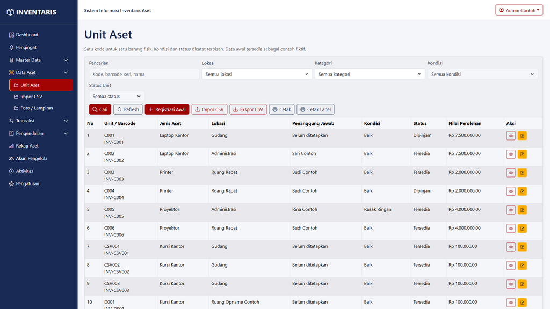The height and width of the screenshot is (309, 550).
Task: View details of unit CSV002
Action: pos(511,266)
